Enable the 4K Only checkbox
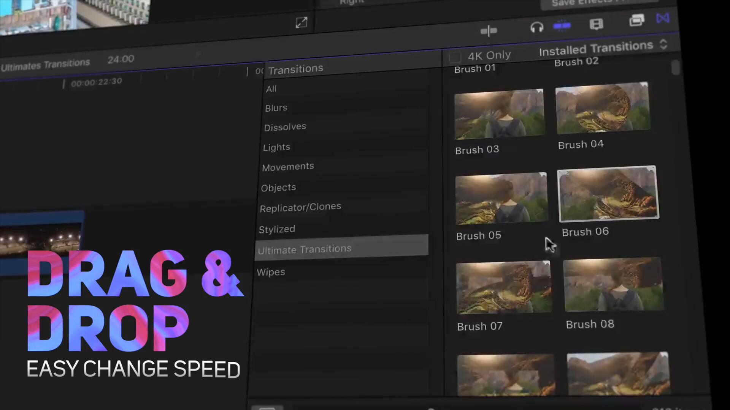Viewport: 730px width, 410px height. (x=455, y=57)
